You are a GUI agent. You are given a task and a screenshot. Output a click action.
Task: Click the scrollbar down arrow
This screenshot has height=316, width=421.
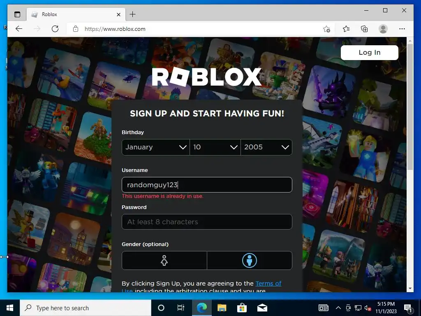[x=410, y=288]
